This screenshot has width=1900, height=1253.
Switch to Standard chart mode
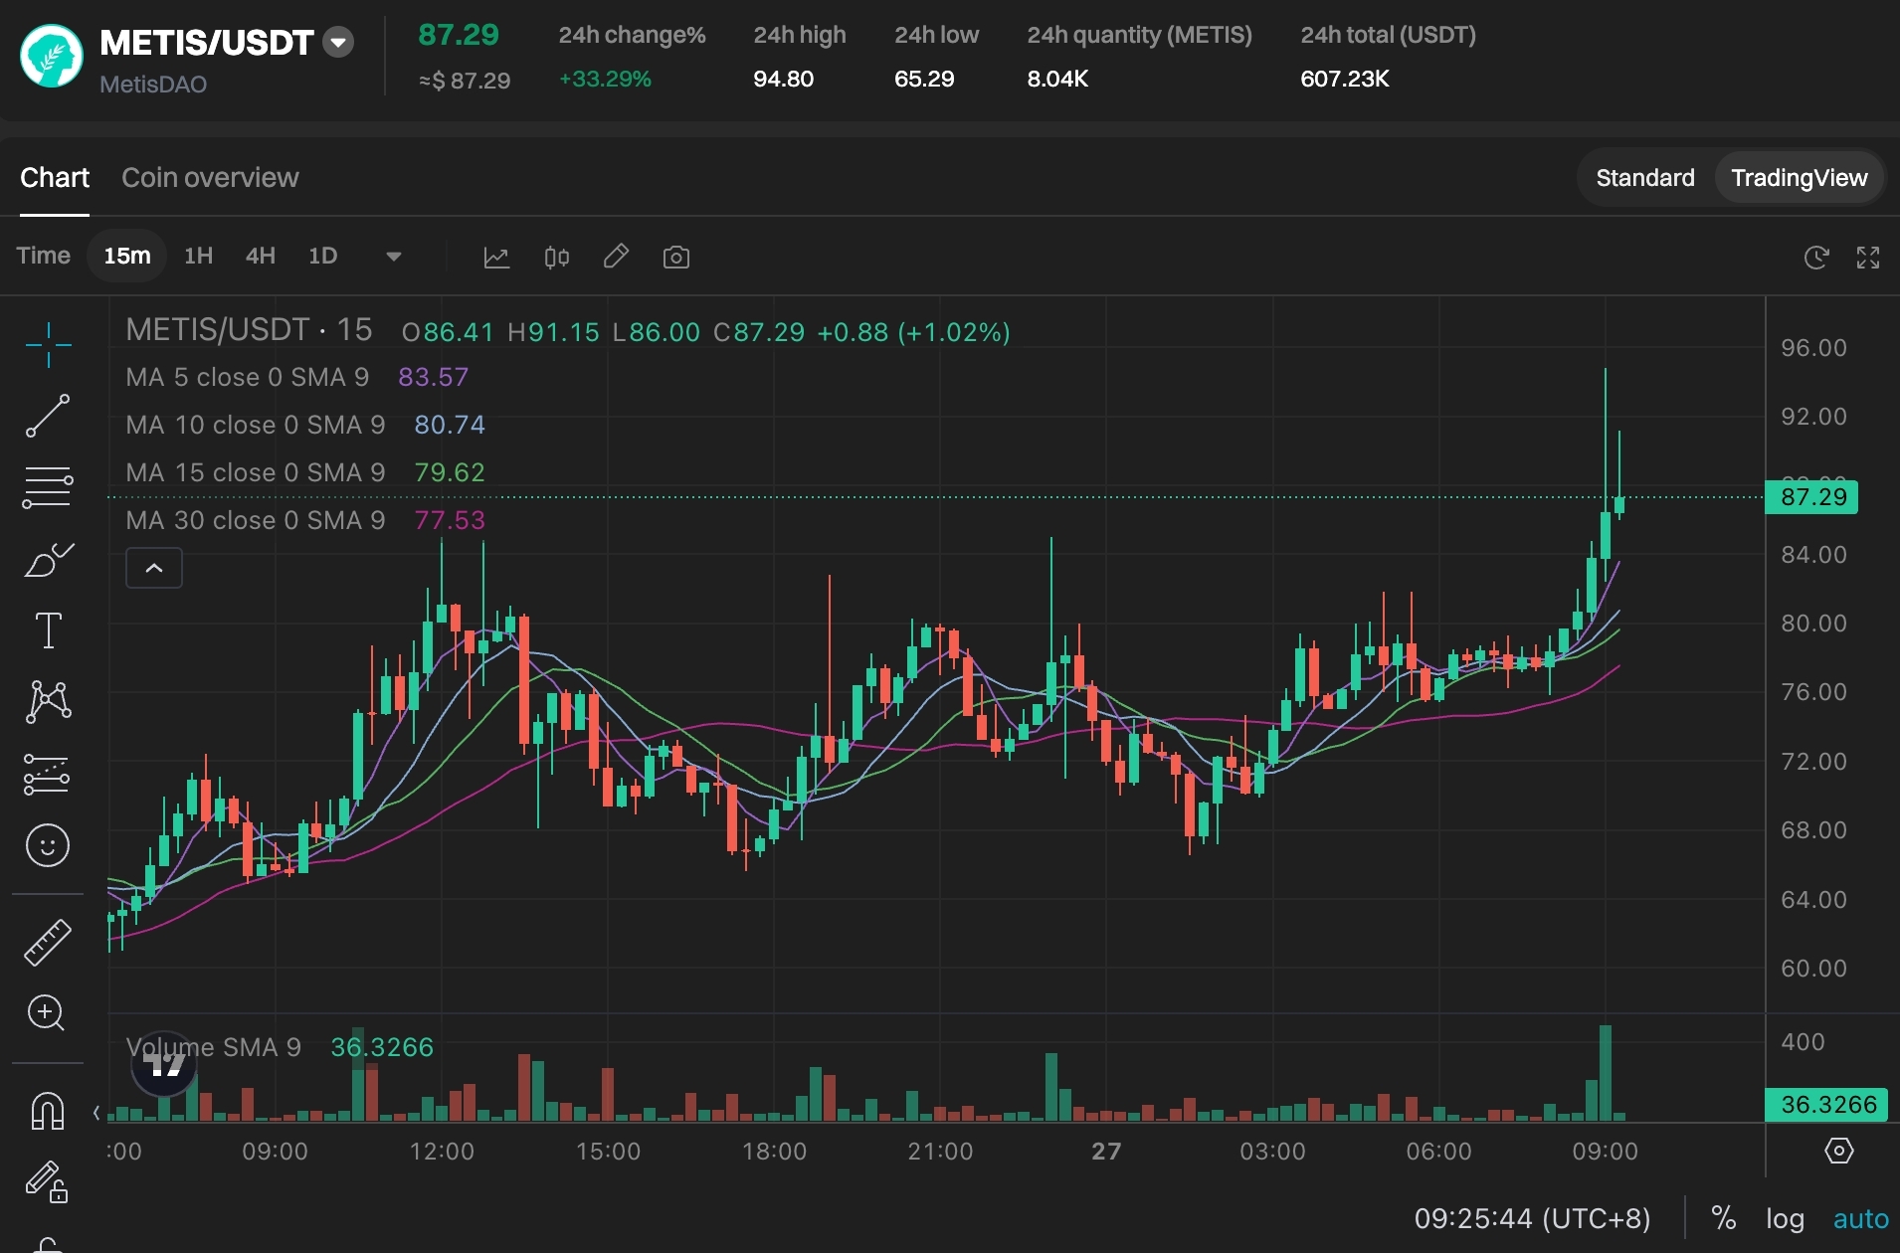pyautogui.click(x=1645, y=177)
